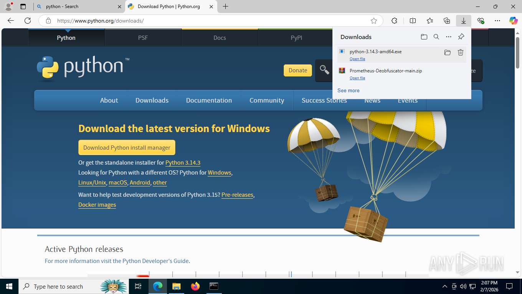
Task: Open the Favorites list icon
Action: pyautogui.click(x=430, y=21)
